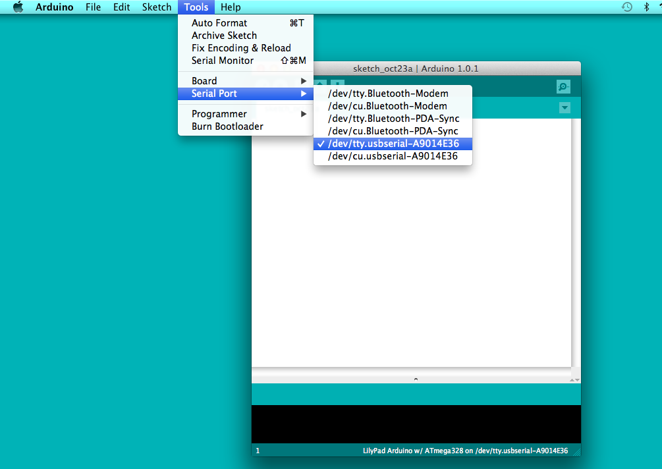Click the LilyPad Arduino status bar text
The height and width of the screenshot is (469, 662).
tap(465, 451)
